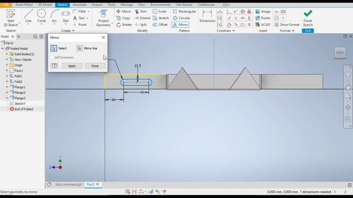Click the ViewCube RIGHT face
Image resolution: width=353 pixels, height=198 pixels.
(340, 53)
